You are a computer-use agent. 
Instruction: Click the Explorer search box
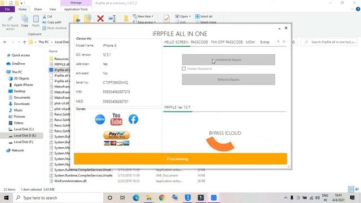[x=329, y=42]
